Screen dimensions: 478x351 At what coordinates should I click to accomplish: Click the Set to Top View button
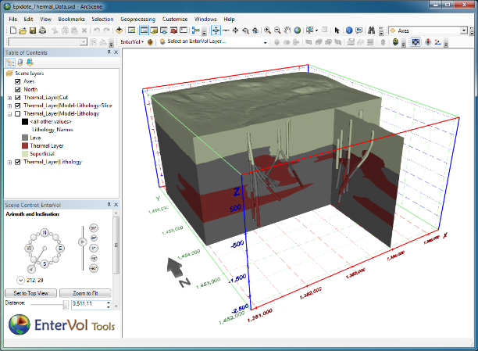tap(30, 293)
